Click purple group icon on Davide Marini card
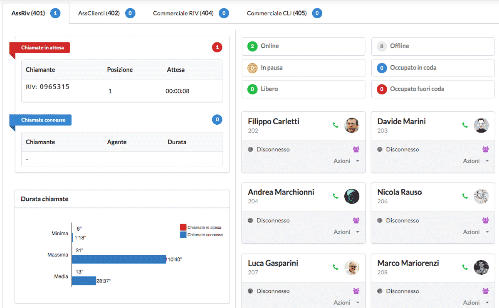The width and height of the screenshot is (499, 308). [x=485, y=149]
